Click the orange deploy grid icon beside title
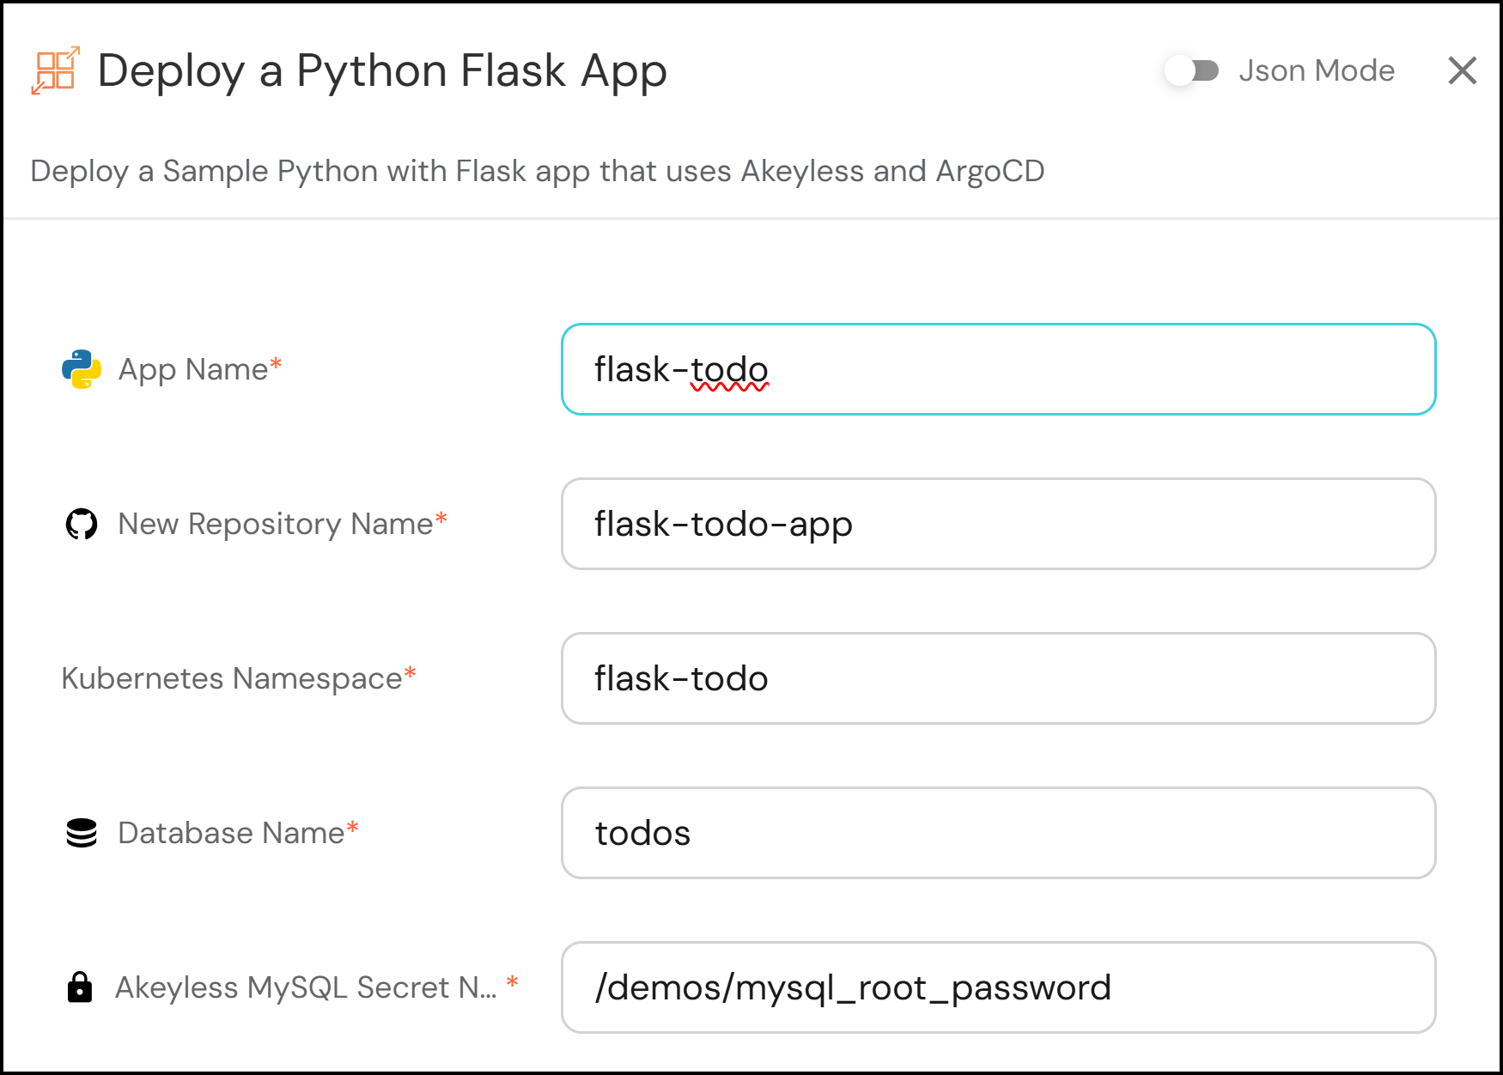This screenshot has height=1075, width=1503. (55, 70)
